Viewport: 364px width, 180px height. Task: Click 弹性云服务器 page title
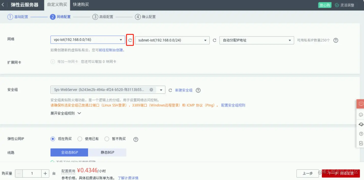24,5
